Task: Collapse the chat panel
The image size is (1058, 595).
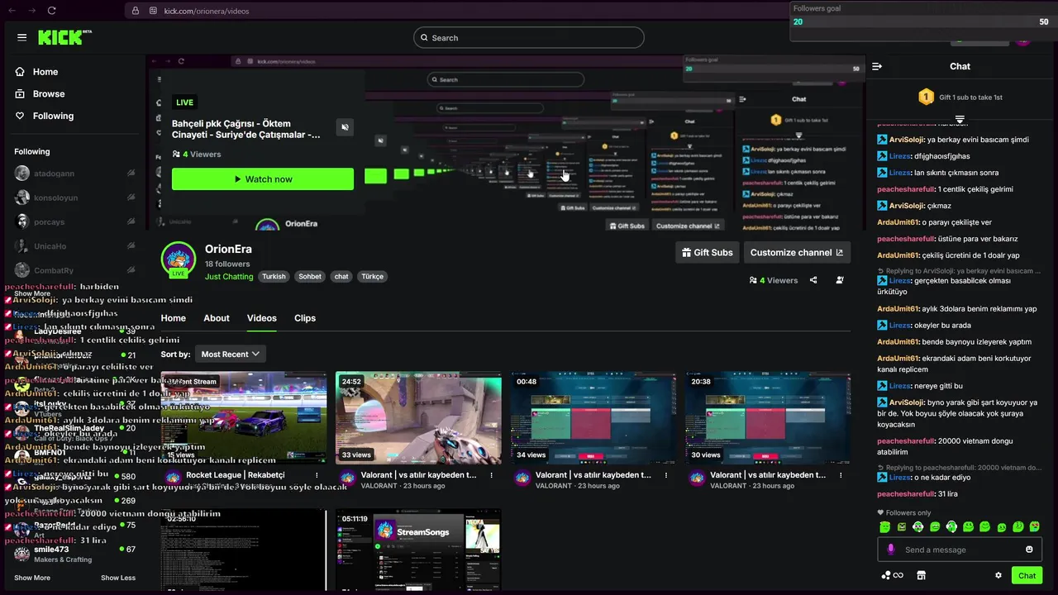Action: (x=877, y=66)
